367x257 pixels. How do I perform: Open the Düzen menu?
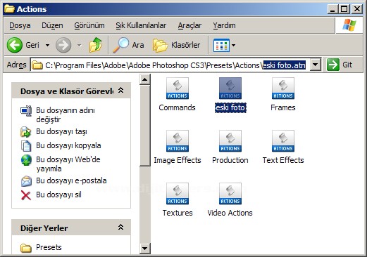(52, 25)
